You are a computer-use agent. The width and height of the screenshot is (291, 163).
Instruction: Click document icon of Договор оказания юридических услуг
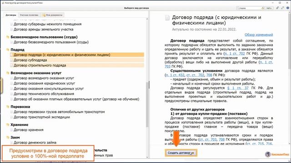point(11,83)
